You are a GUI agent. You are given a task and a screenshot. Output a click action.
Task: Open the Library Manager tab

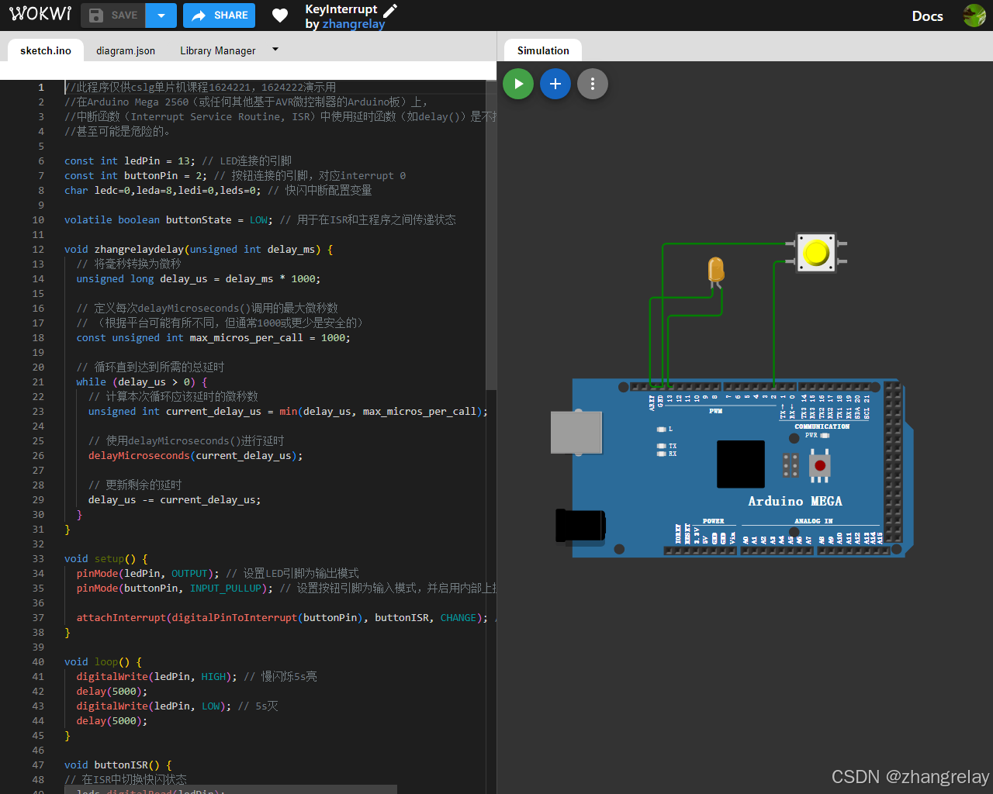tap(218, 50)
